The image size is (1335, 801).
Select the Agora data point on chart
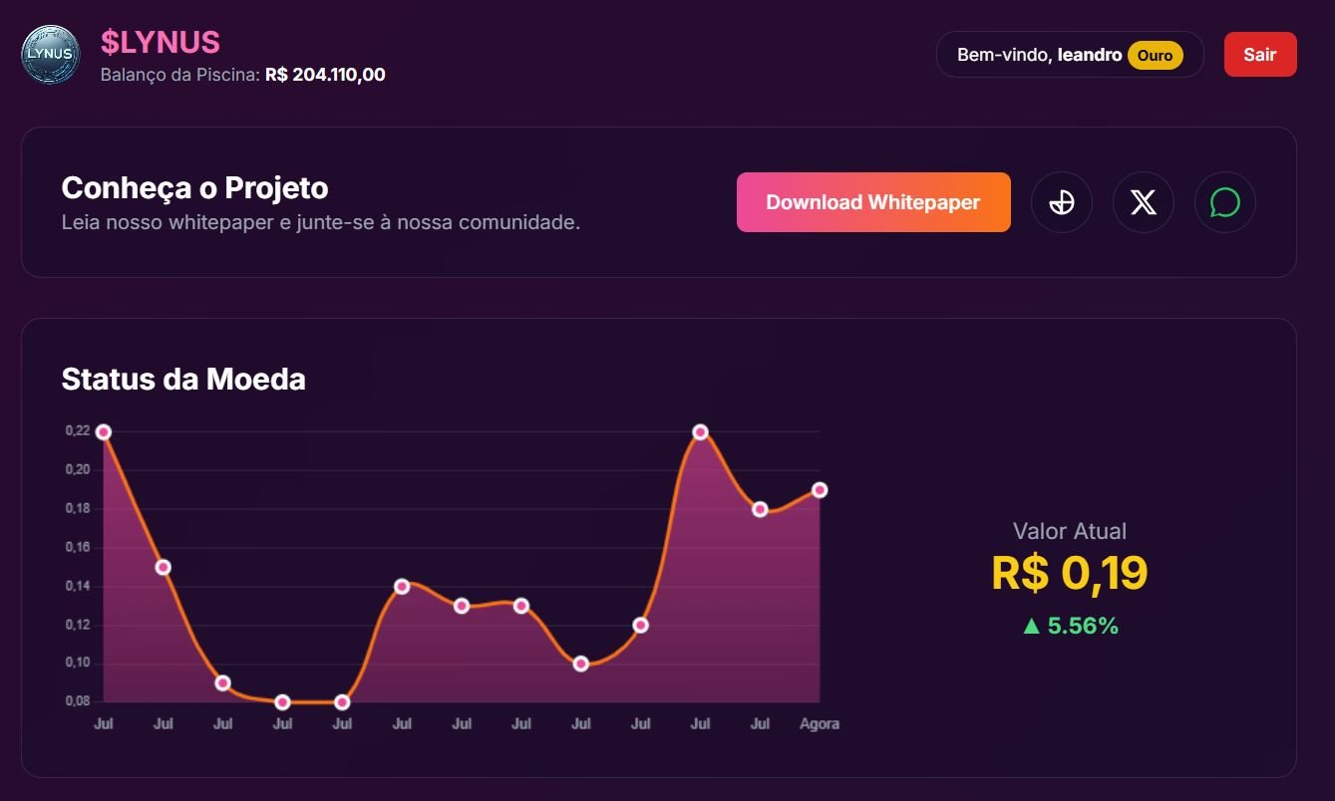click(820, 490)
